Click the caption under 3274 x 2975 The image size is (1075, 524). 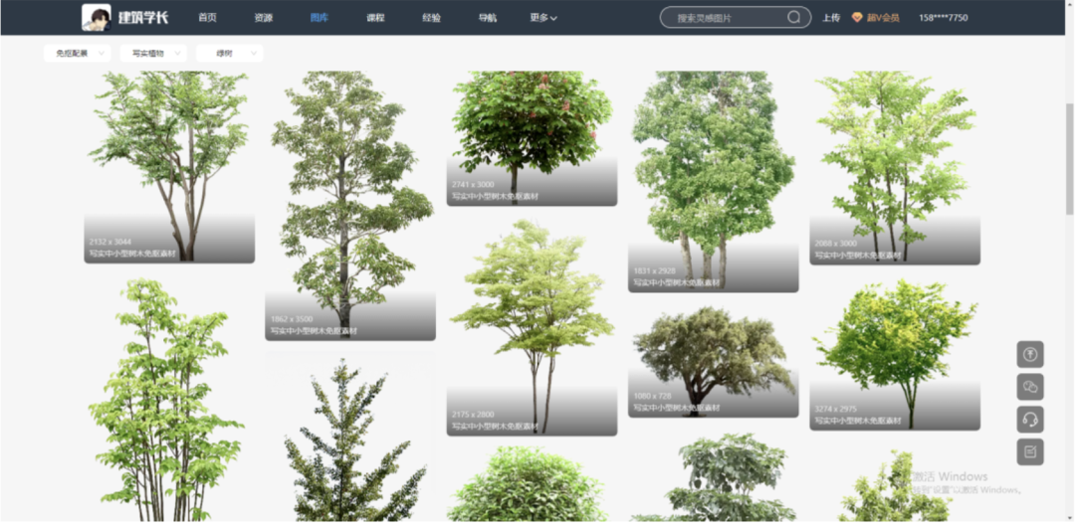click(x=858, y=421)
